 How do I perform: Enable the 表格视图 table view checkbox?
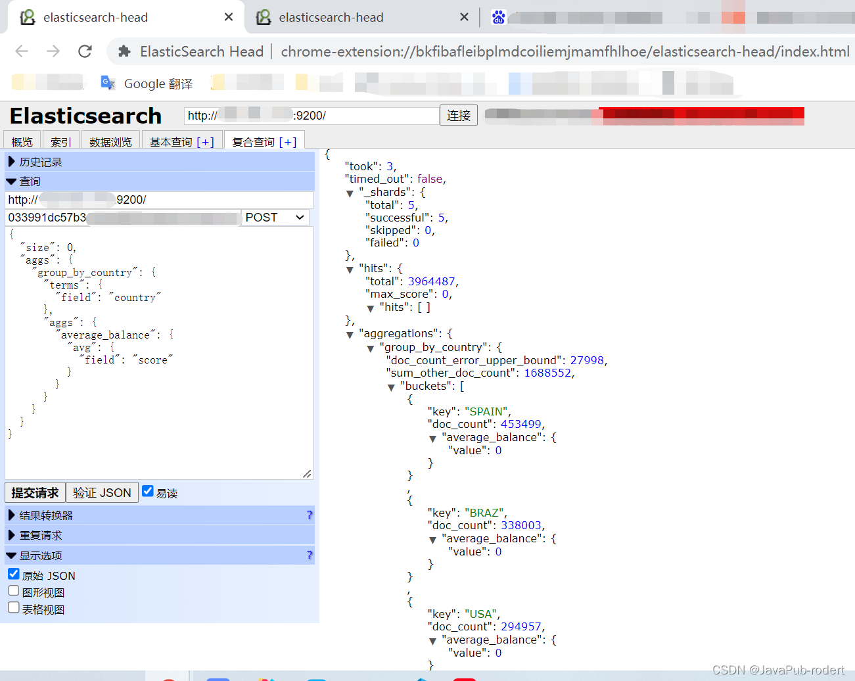14,607
